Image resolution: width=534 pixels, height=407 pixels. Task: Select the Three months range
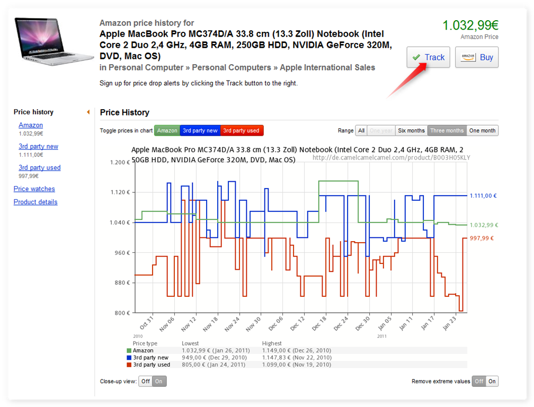pos(447,130)
